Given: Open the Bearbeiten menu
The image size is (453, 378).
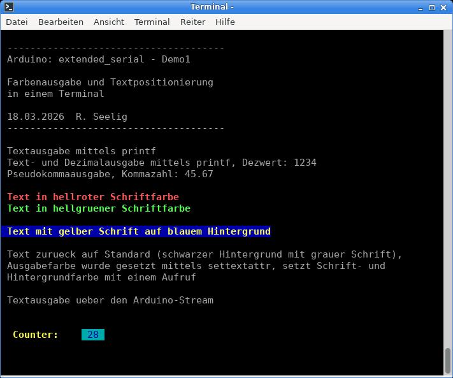Looking at the screenshot, I should click(61, 22).
